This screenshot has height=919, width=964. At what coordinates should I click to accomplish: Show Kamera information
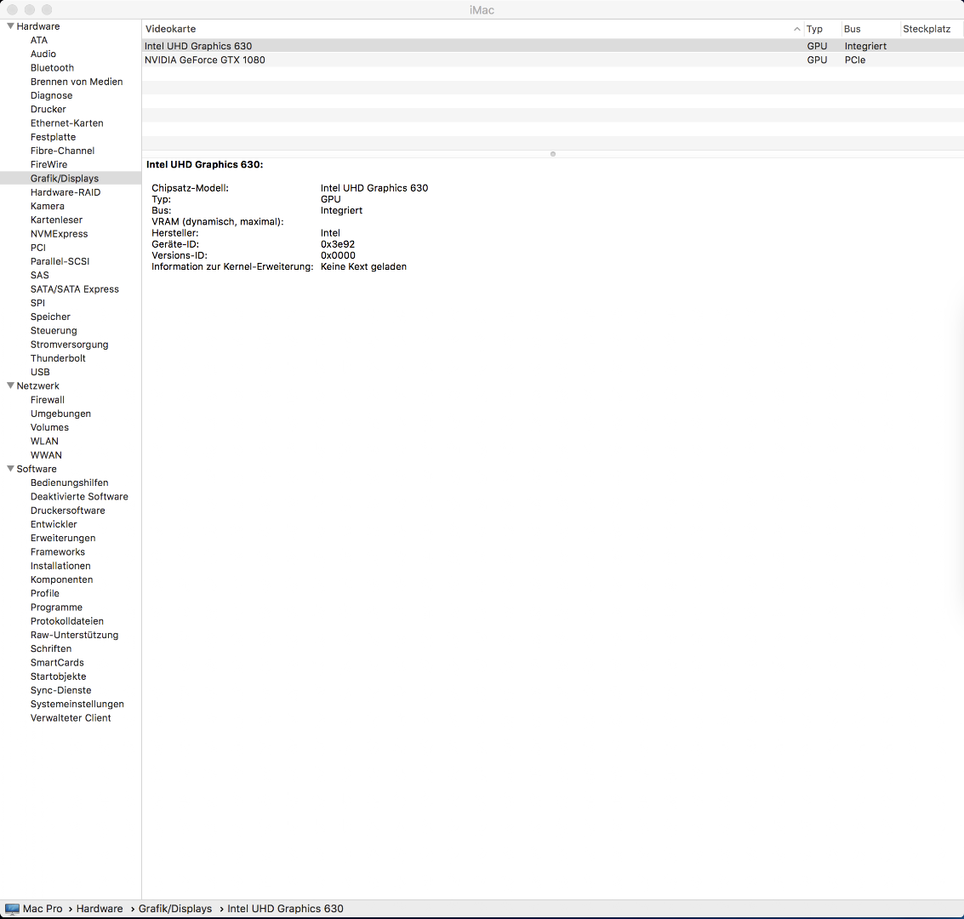tap(48, 206)
